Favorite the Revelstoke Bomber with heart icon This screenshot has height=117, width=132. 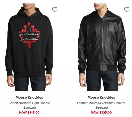click(x=127, y=10)
